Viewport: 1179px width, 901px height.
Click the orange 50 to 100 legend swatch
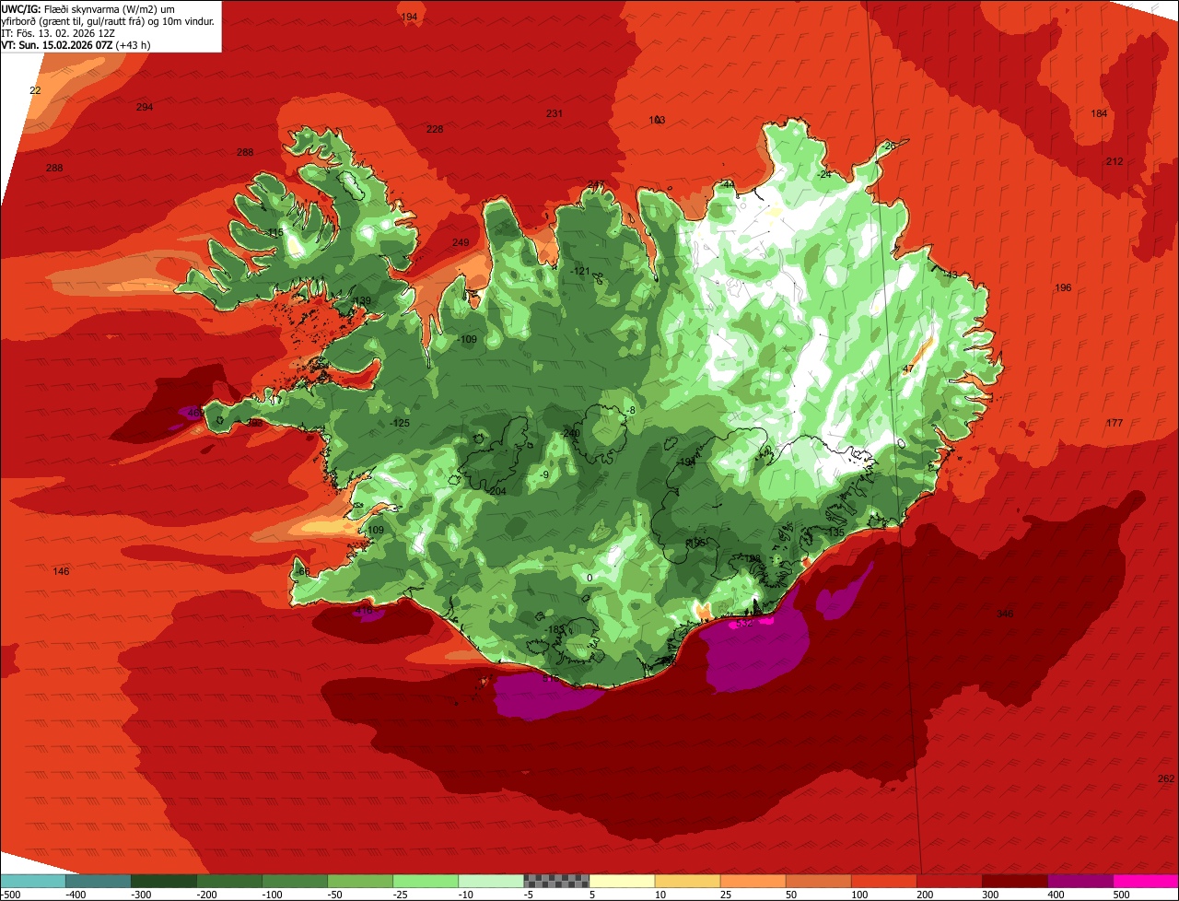(818, 881)
